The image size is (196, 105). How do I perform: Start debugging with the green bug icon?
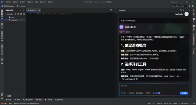click(x=193, y=6)
